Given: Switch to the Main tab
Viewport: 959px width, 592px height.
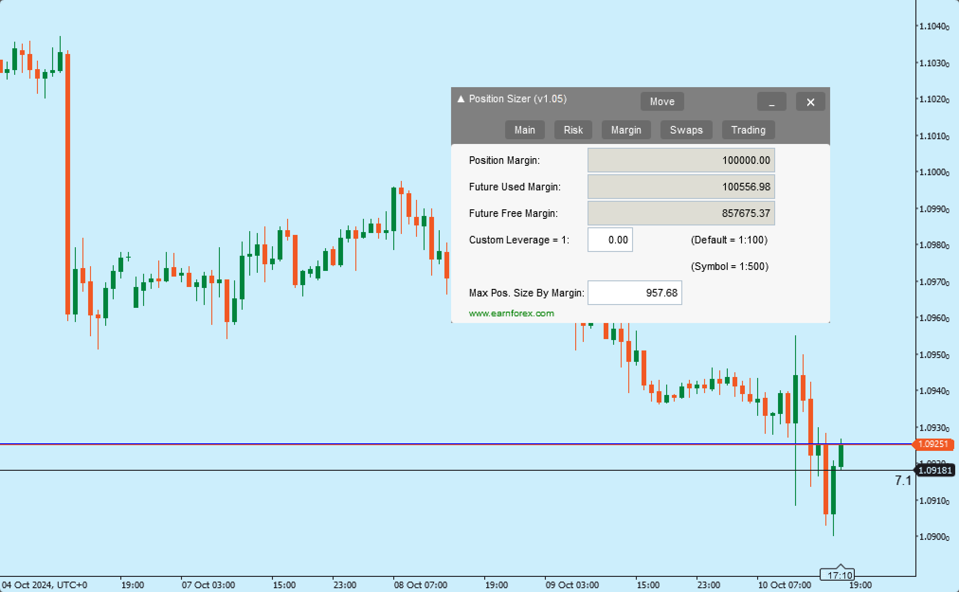Looking at the screenshot, I should (x=525, y=130).
